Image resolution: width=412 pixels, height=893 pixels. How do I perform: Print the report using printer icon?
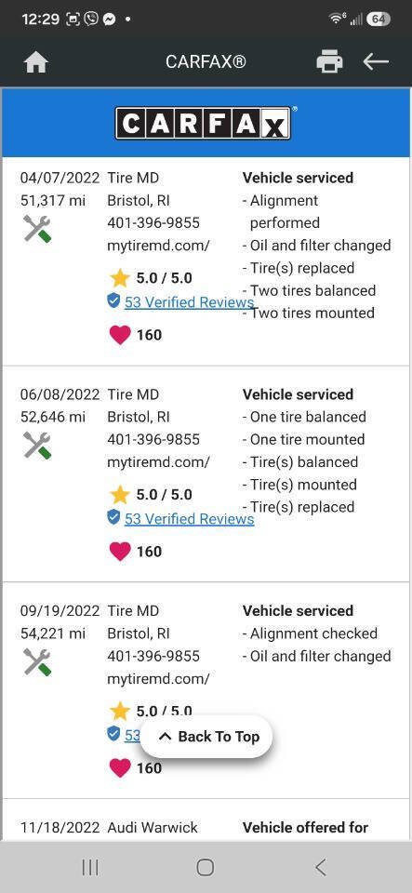pos(329,61)
